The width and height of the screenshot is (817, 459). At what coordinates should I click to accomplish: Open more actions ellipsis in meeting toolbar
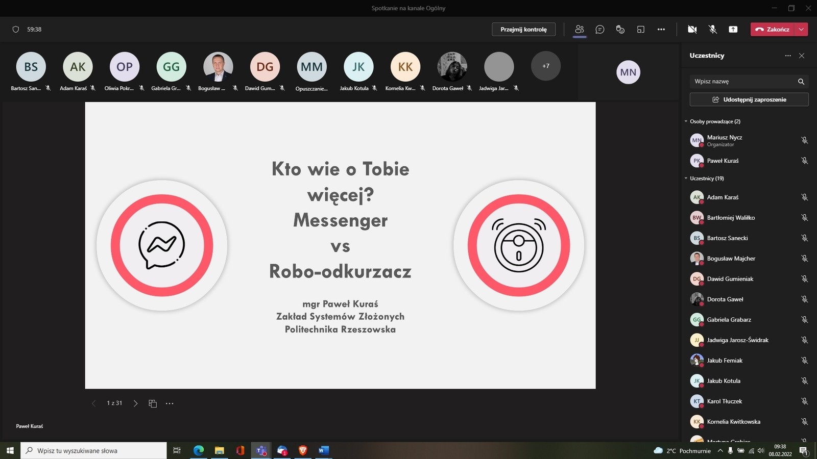(x=661, y=30)
